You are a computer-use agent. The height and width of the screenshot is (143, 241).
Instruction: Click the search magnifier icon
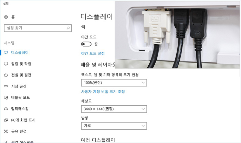(x=68, y=28)
